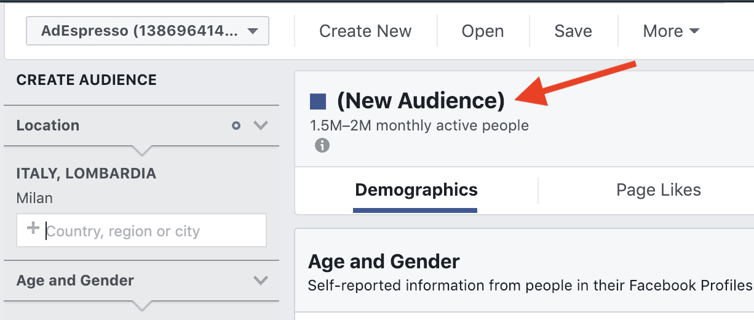The image size is (754, 320).
Task: Click the ITALY, LOMBARDIA region label
Action: coord(86,174)
